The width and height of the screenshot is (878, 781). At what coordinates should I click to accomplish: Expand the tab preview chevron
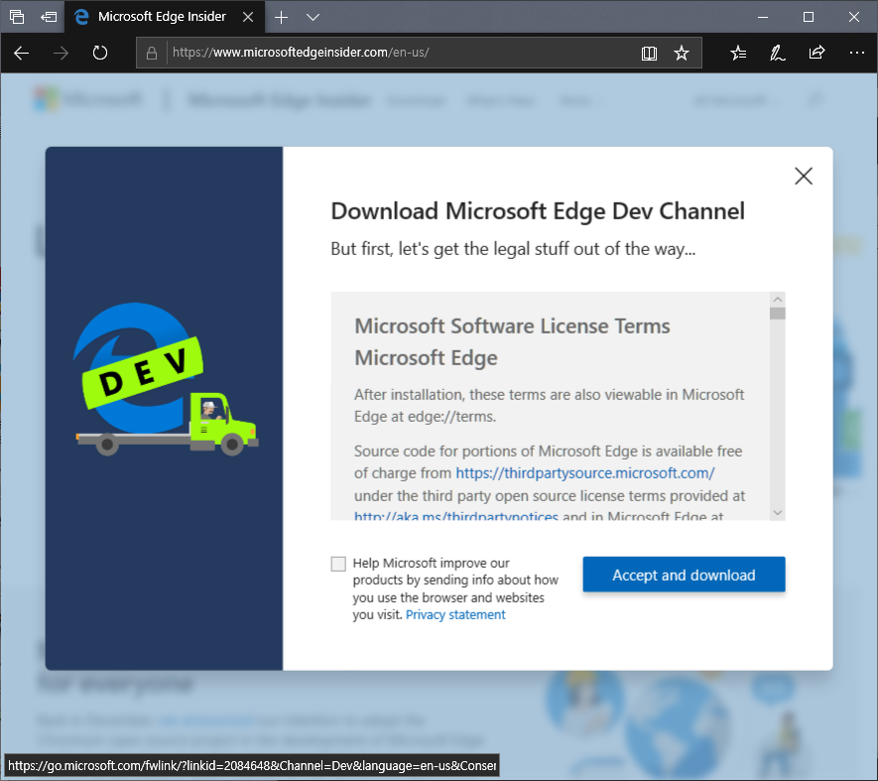314,18
